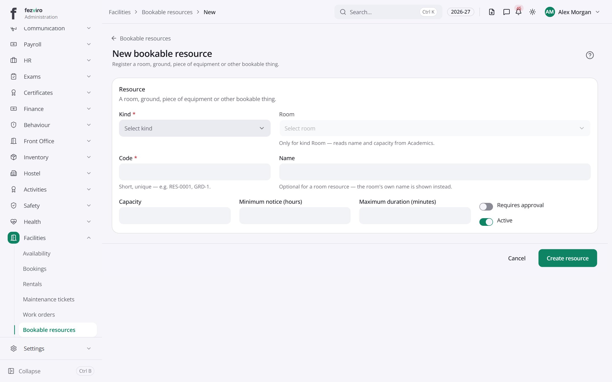Click the green Facilities icon
This screenshot has height=382, width=612.
tap(14, 238)
